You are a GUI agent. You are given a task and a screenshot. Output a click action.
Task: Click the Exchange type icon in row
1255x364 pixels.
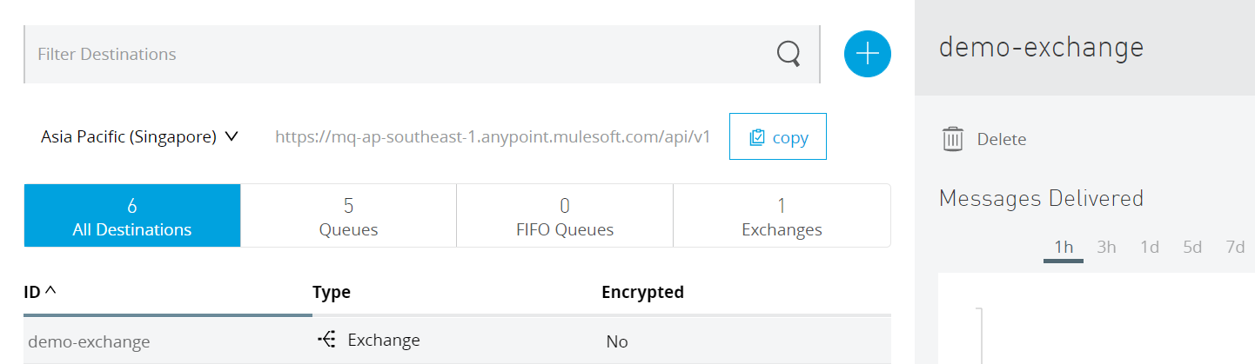(326, 341)
